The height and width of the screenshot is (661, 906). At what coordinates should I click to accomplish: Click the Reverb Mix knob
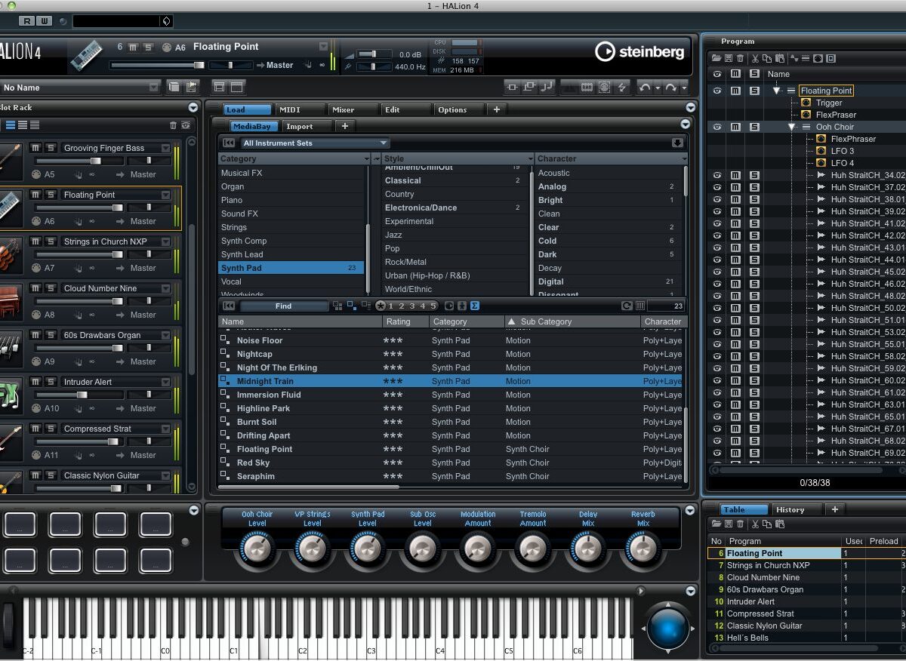point(643,548)
